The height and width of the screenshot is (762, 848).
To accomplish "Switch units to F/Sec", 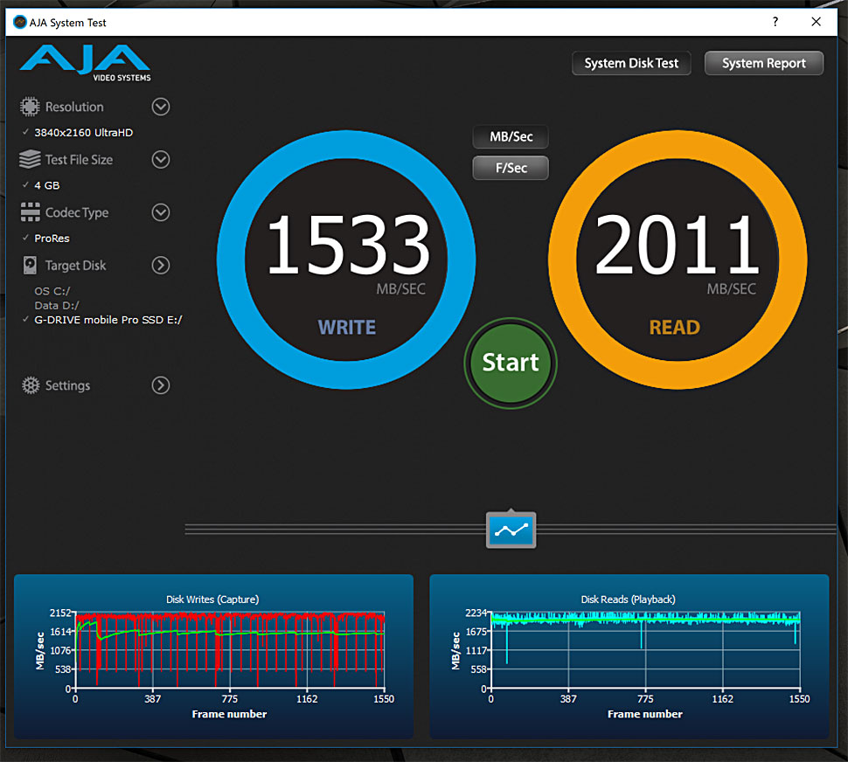I will 511,168.
